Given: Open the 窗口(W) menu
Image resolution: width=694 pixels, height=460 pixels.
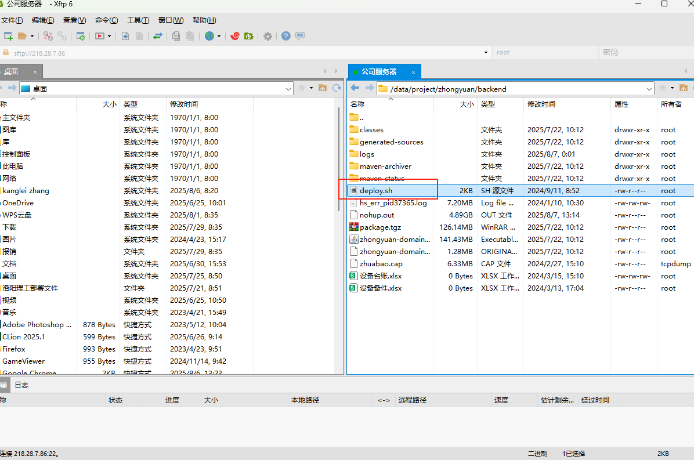Looking at the screenshot, I should [x=171, y=20].
